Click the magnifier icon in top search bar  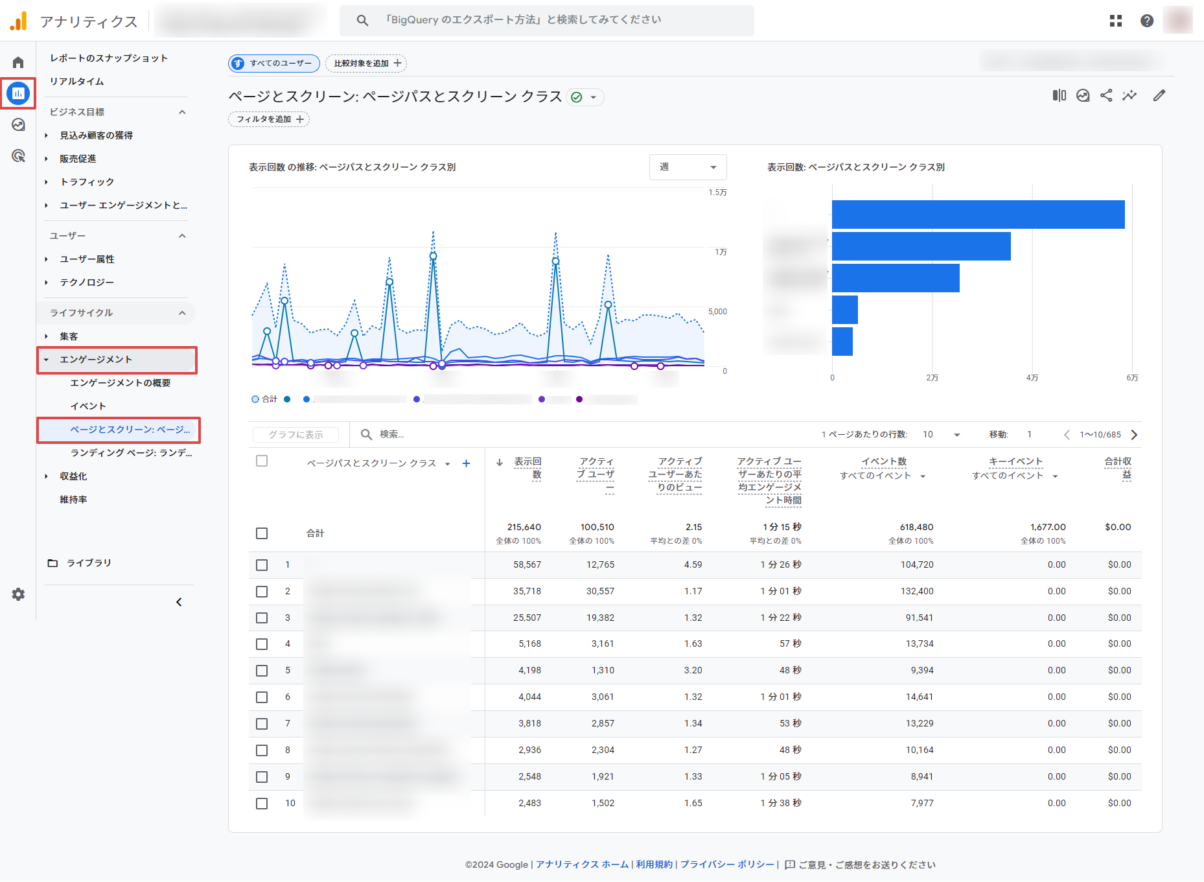point(362,21)
